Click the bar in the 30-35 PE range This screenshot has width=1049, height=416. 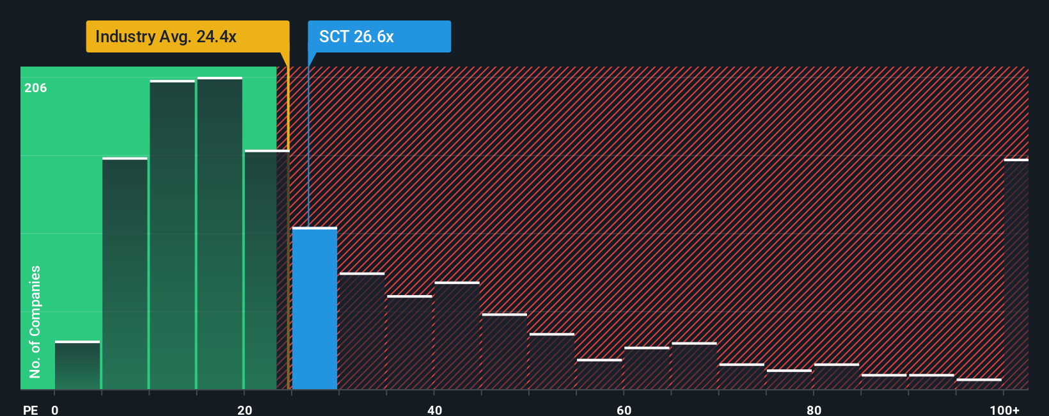tap(362, 331)
